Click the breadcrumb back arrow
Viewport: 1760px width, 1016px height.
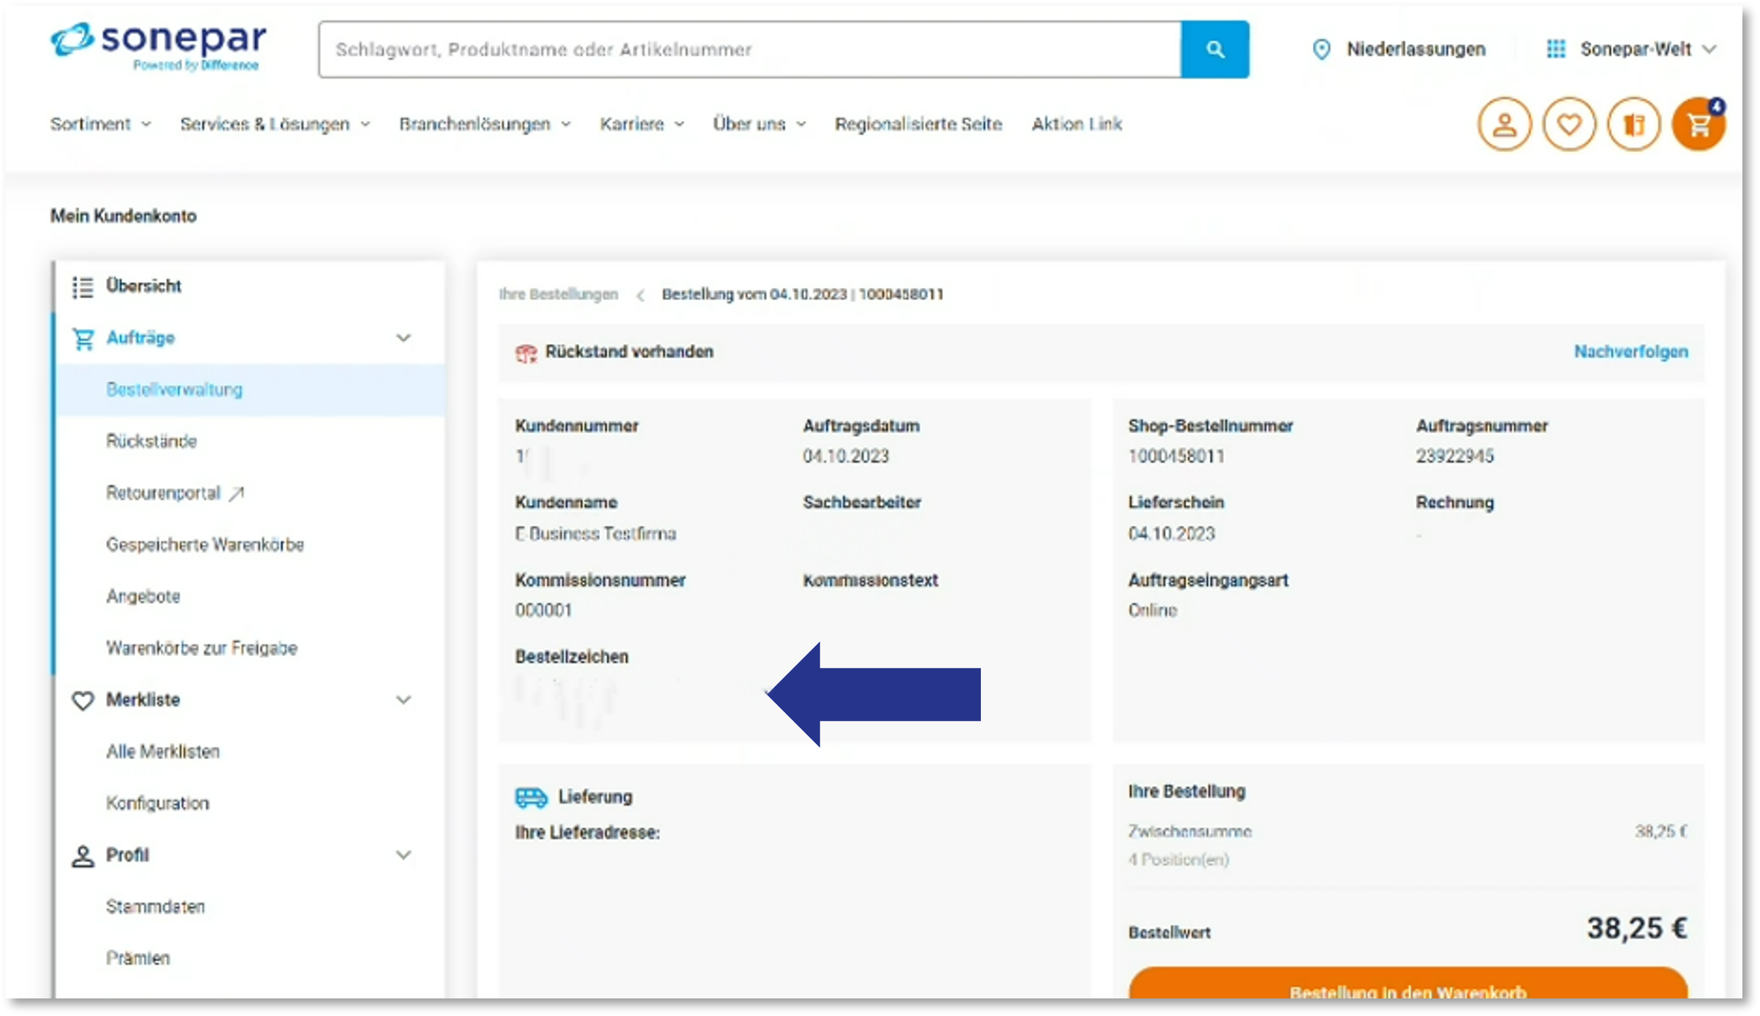point(640,295)
